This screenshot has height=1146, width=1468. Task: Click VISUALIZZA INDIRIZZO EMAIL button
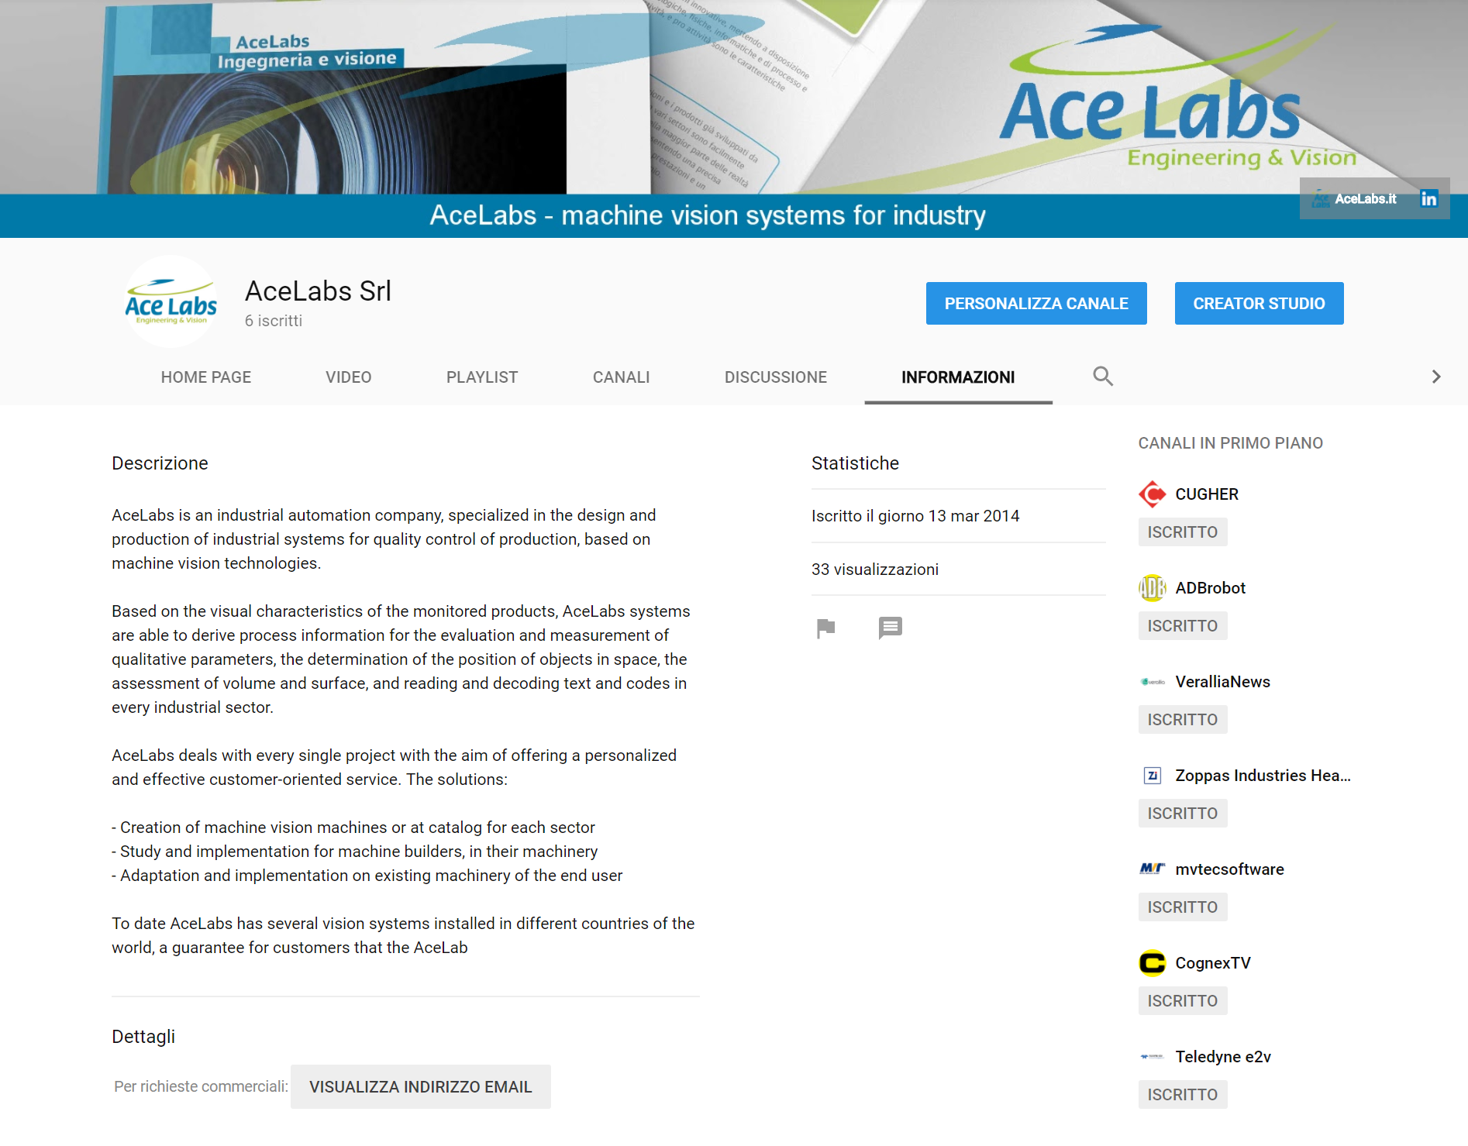(x=421, y=1087)
